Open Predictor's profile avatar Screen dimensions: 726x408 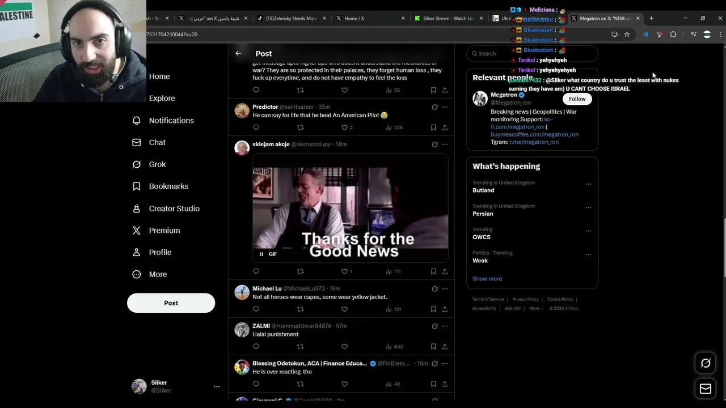pos(242,110)
